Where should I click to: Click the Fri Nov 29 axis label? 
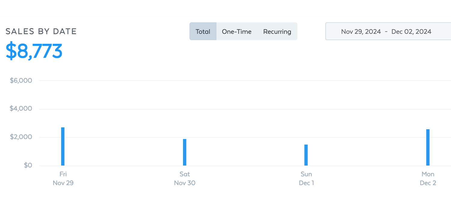click(63, 178)
